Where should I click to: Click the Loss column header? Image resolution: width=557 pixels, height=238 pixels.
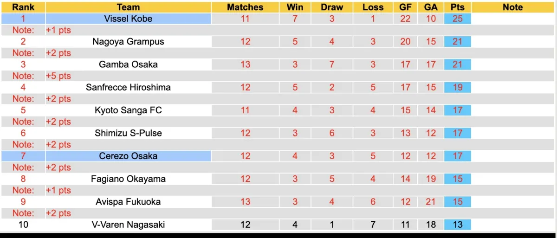373,7
